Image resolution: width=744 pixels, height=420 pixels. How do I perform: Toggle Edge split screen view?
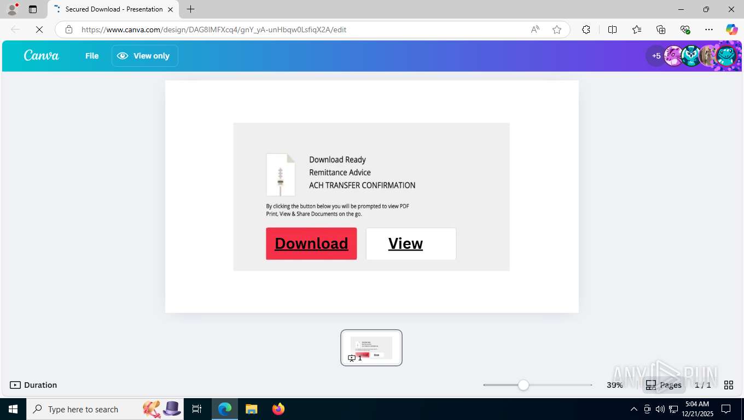613,30
